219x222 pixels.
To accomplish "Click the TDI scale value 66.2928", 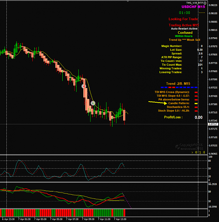I will click(213, 184).
